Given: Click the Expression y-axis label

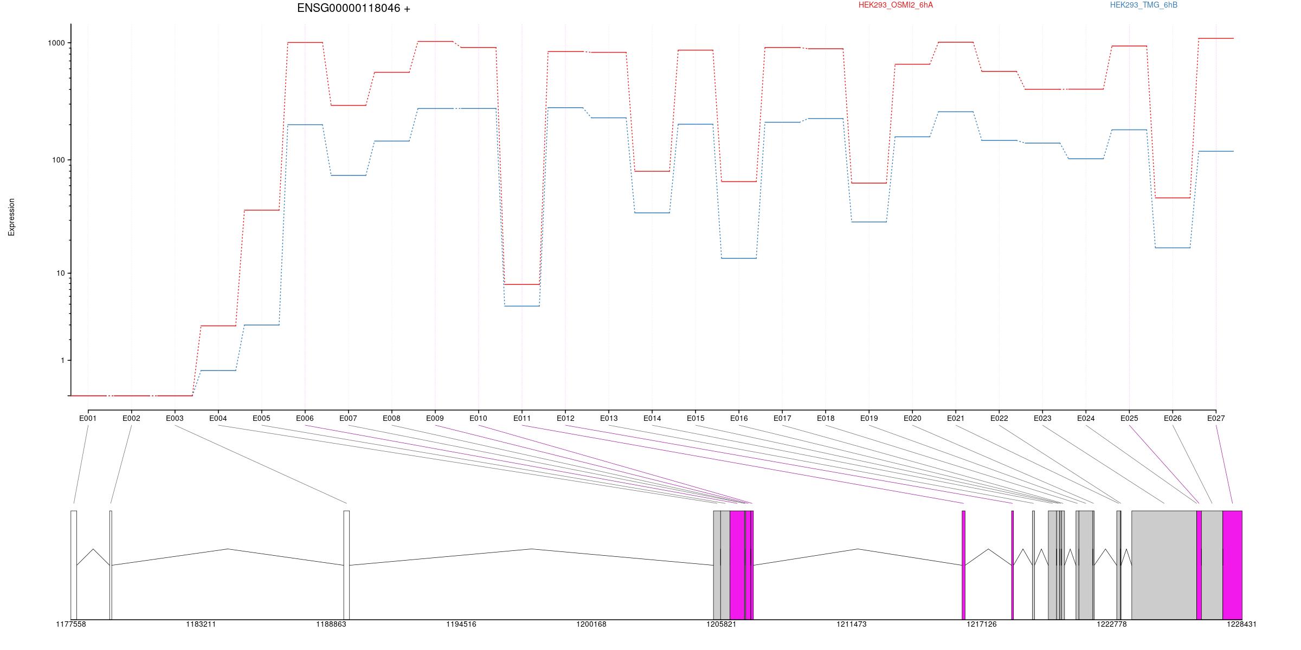Looking at the screenshot, I should pyautogui.click(x=11, y=217).
